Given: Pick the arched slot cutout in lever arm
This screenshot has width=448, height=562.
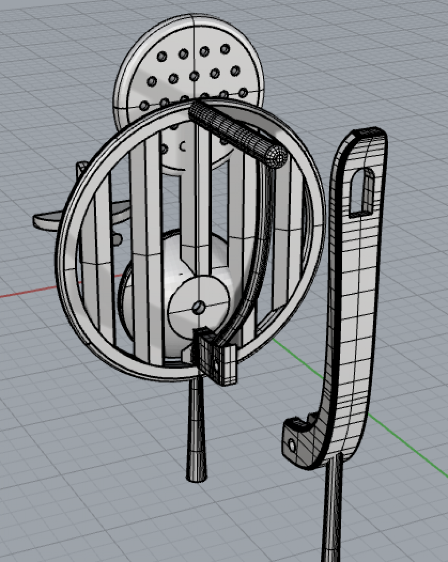Looking at the screenshot, I should point(361,193).
